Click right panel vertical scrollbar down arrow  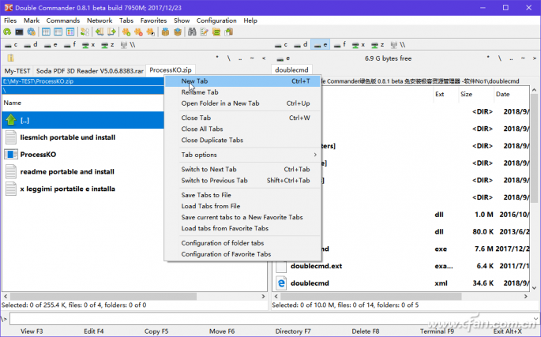(x=534, y=288)
